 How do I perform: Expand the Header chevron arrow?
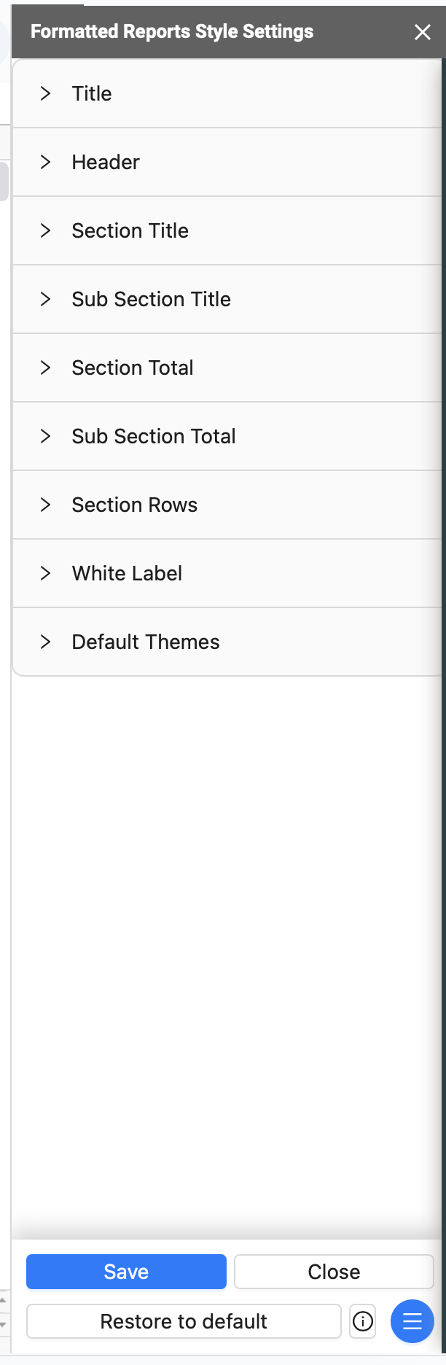(45, 162)
